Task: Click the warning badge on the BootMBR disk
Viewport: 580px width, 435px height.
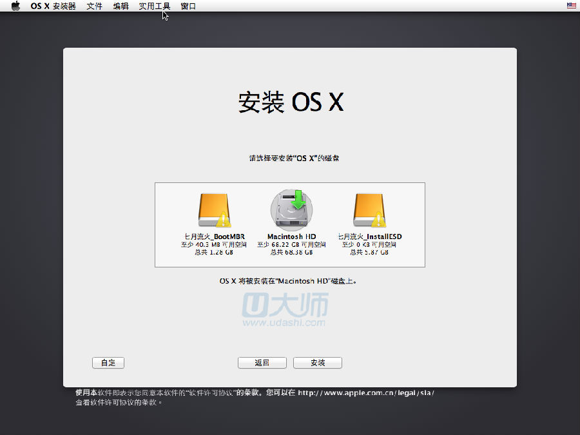Action: [224, 220]
